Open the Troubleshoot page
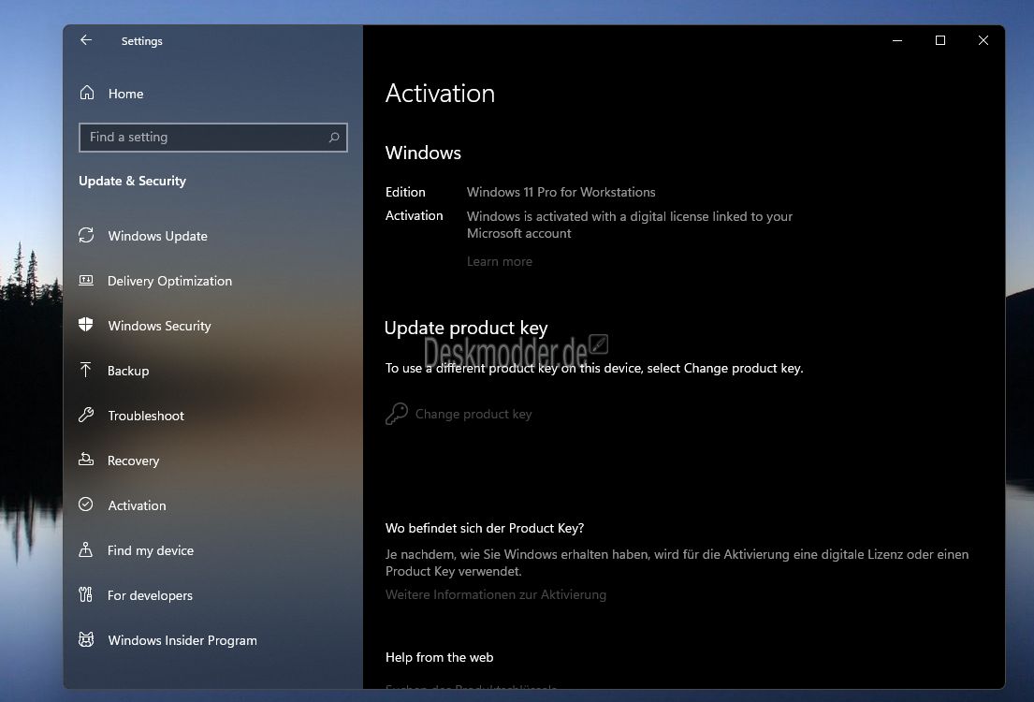Screen dimensions: 1034x702 [146, 416]
